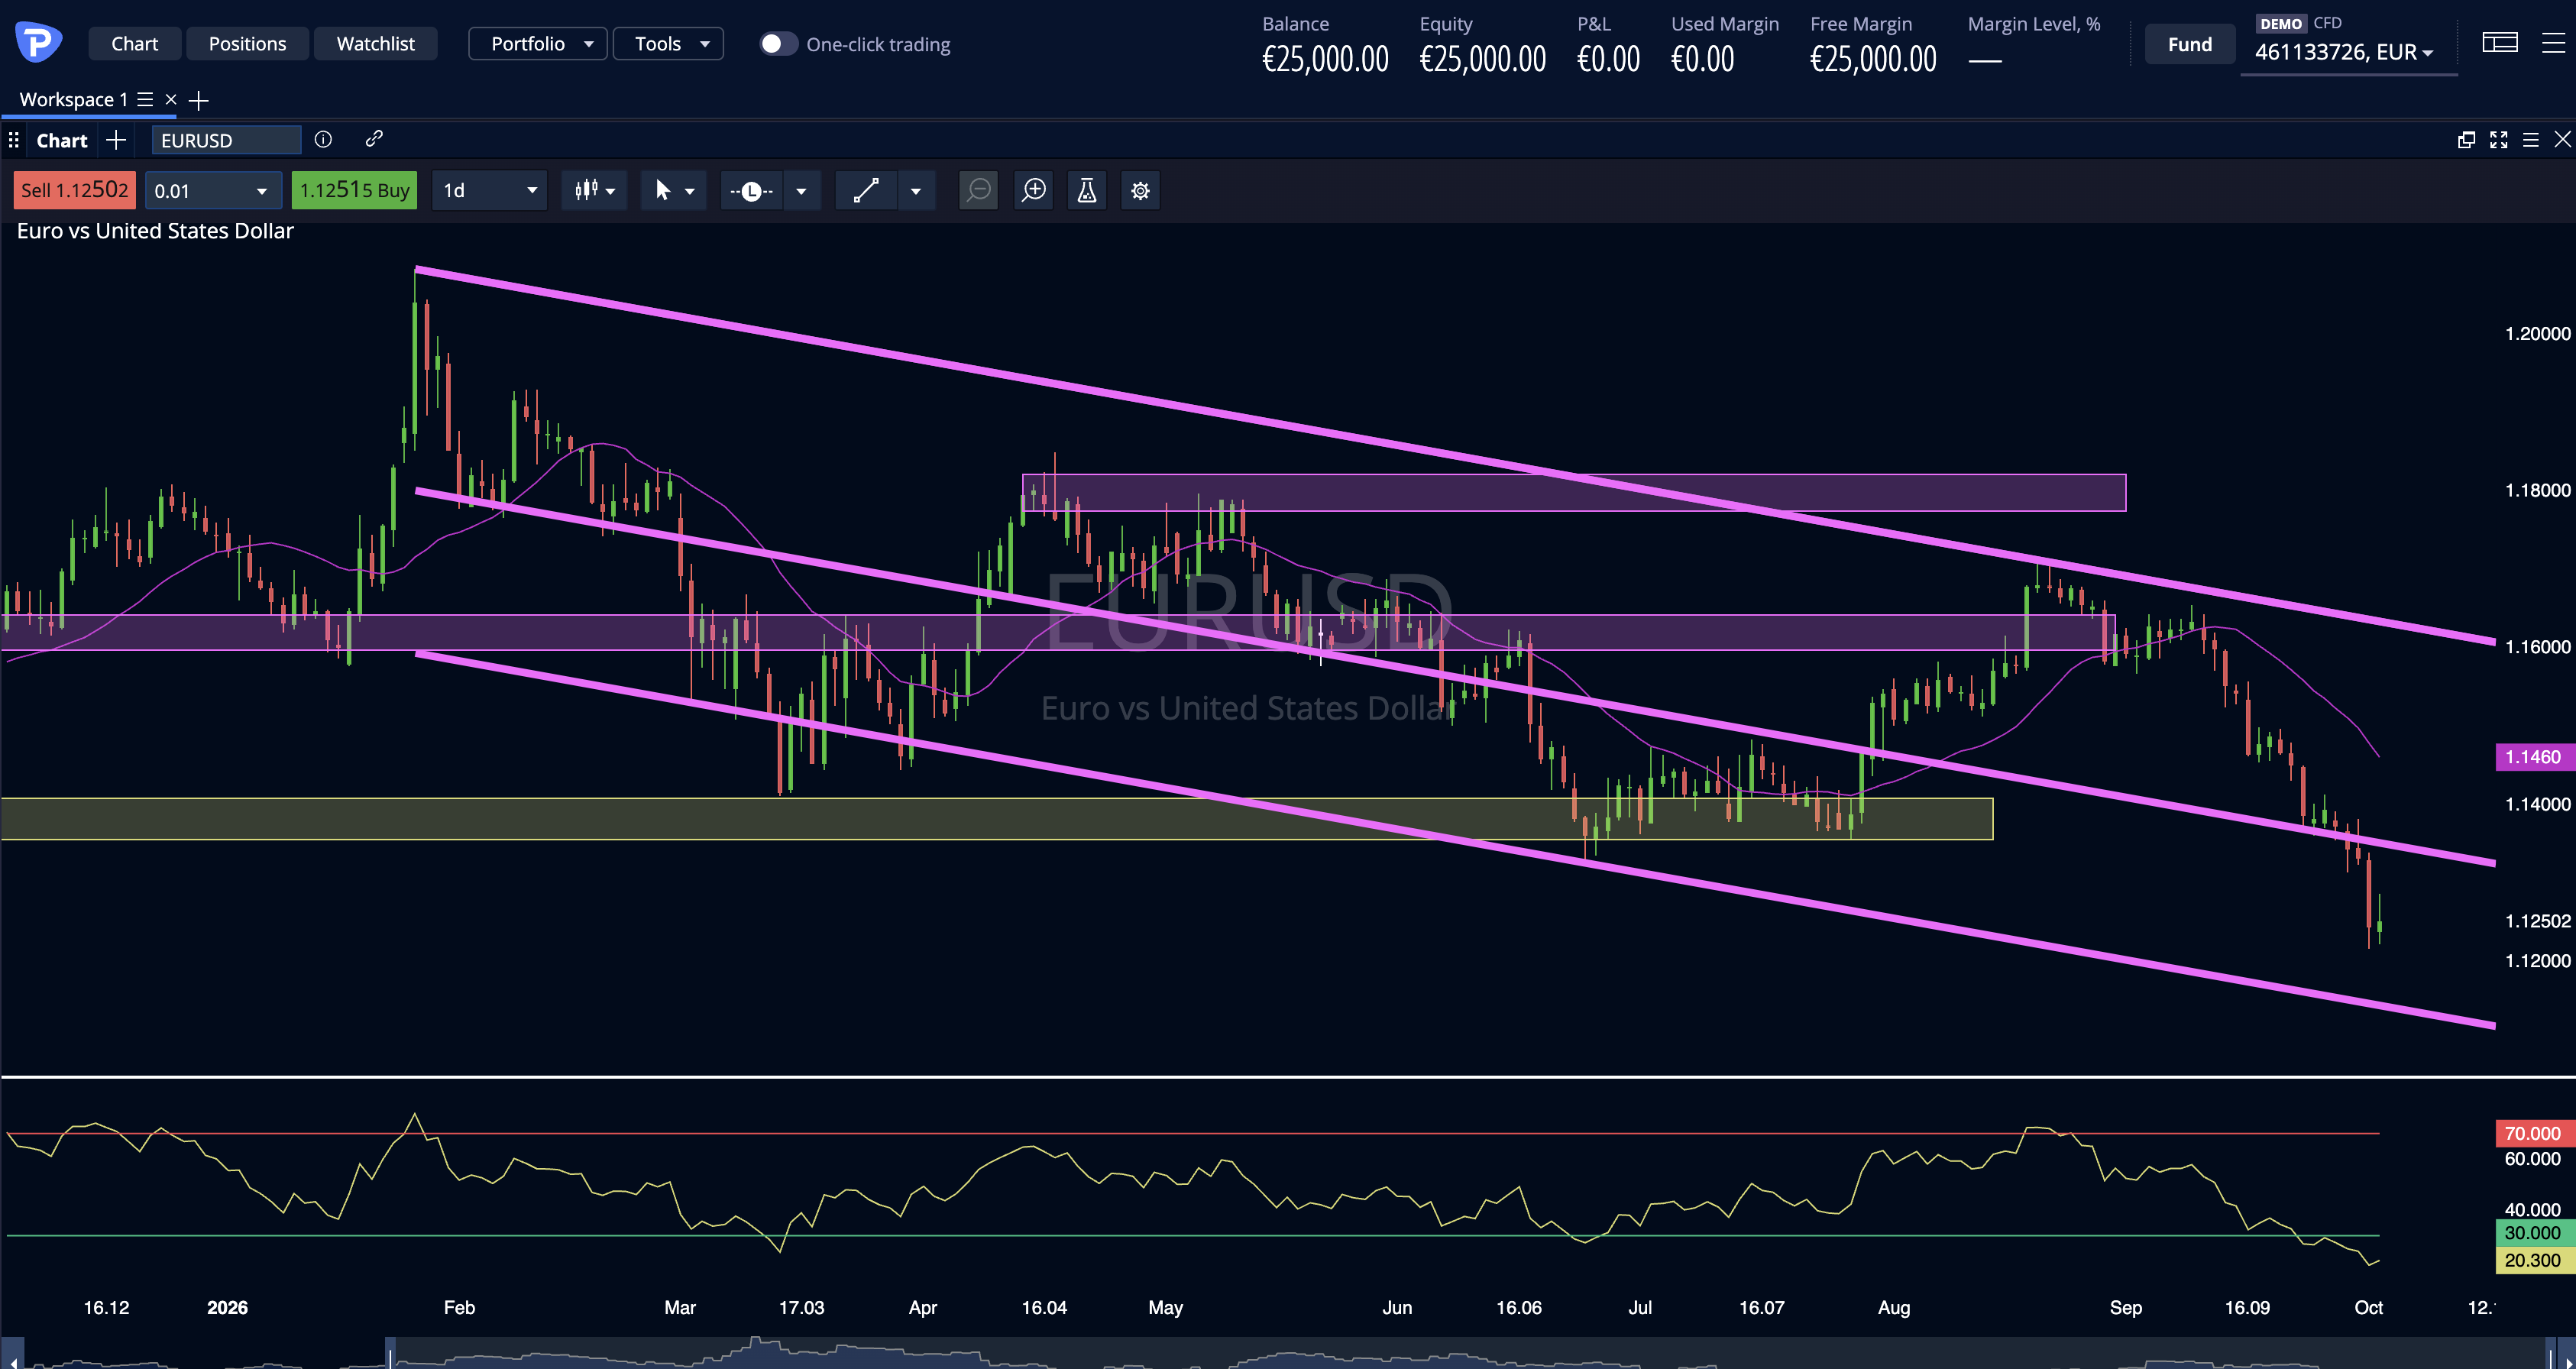The width and height of the screenshot is (2576, 1369).
Task: Click the zoom out magnifier
Action: (x=979, y=190)
